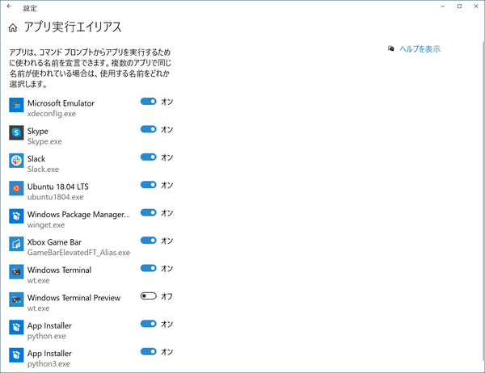Maximize the Settings window

[459, 6]
